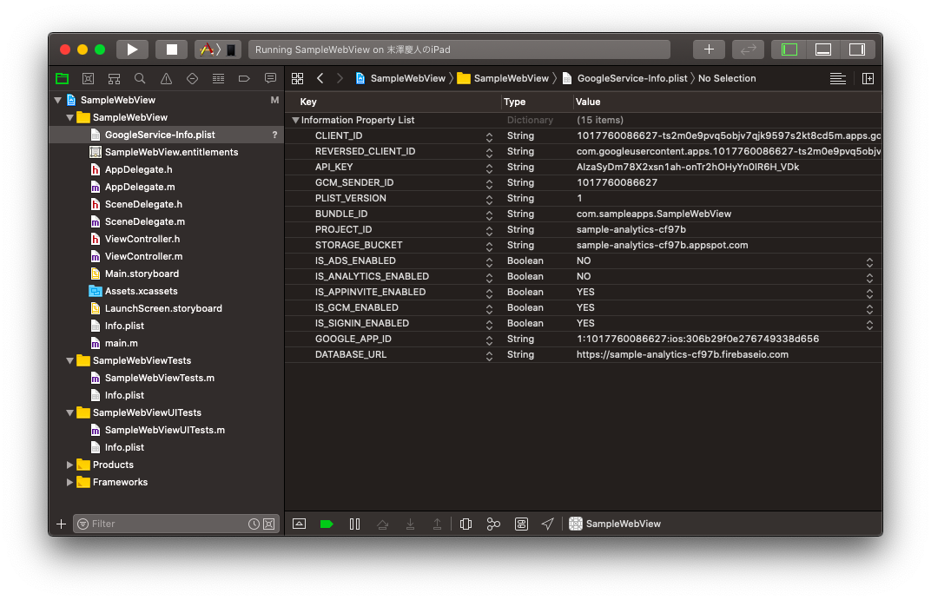Click CLIENT_ID key stepper arrows

click(489, 137)
